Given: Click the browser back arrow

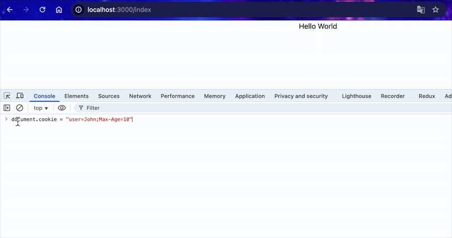Looking at the screenshot, I should [10, 10].
